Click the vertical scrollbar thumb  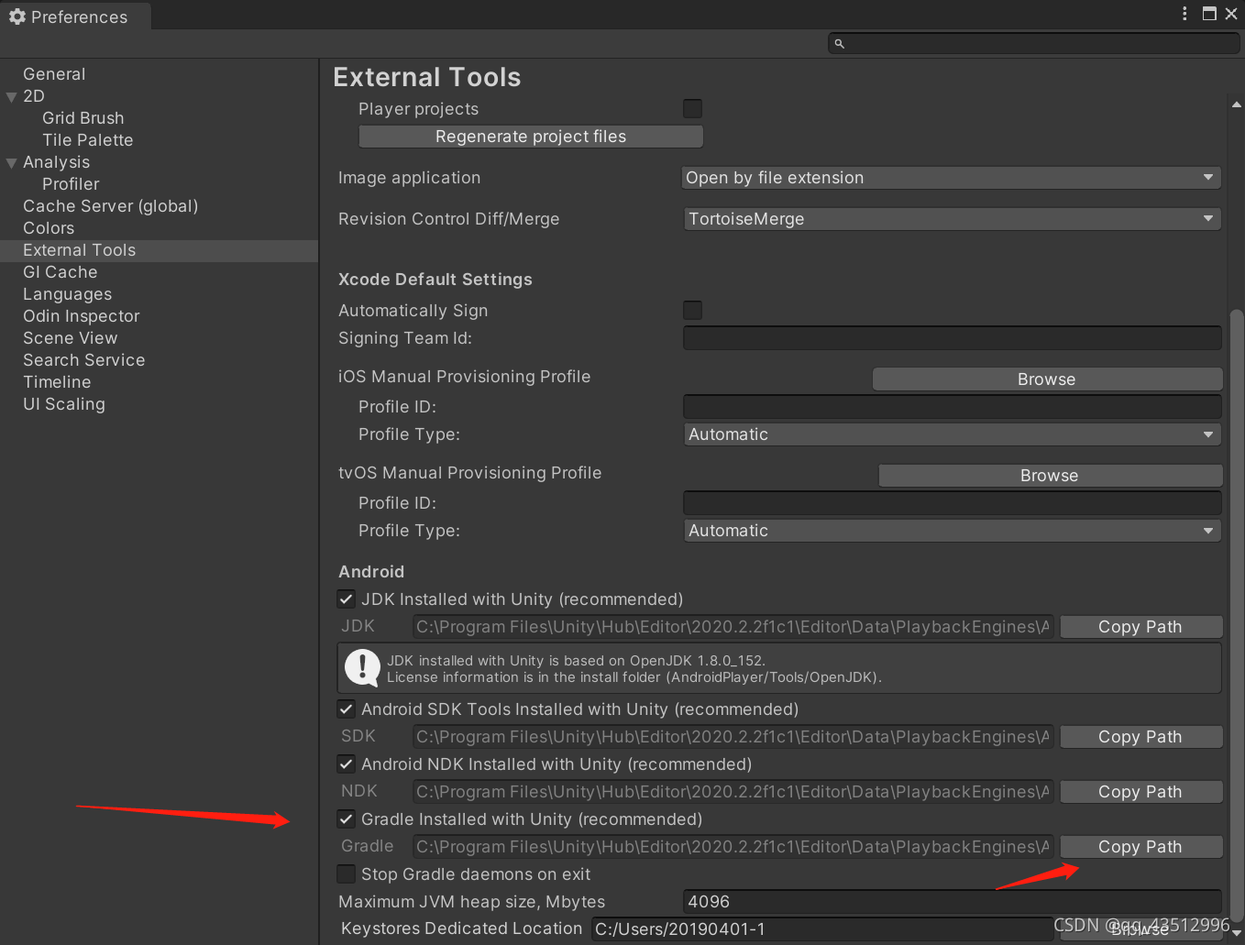coord(1237,614)
